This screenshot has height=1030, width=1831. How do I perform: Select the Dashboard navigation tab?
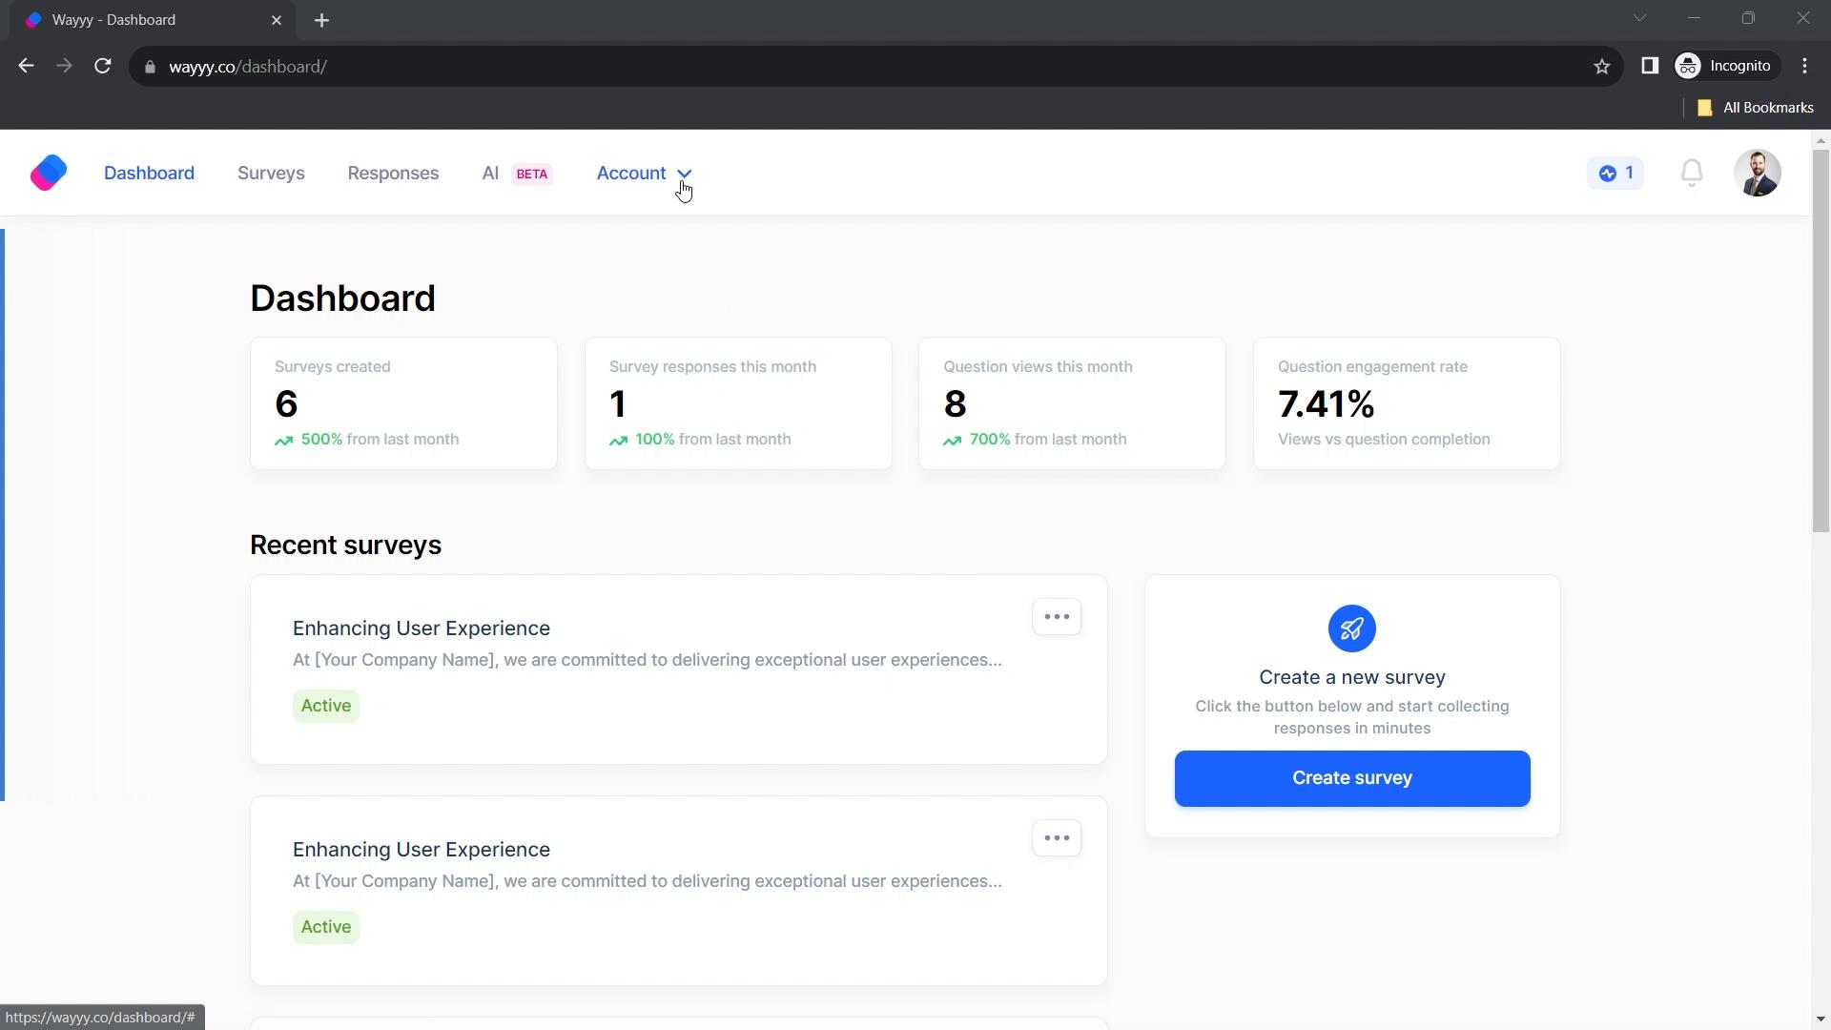point(150,173)
